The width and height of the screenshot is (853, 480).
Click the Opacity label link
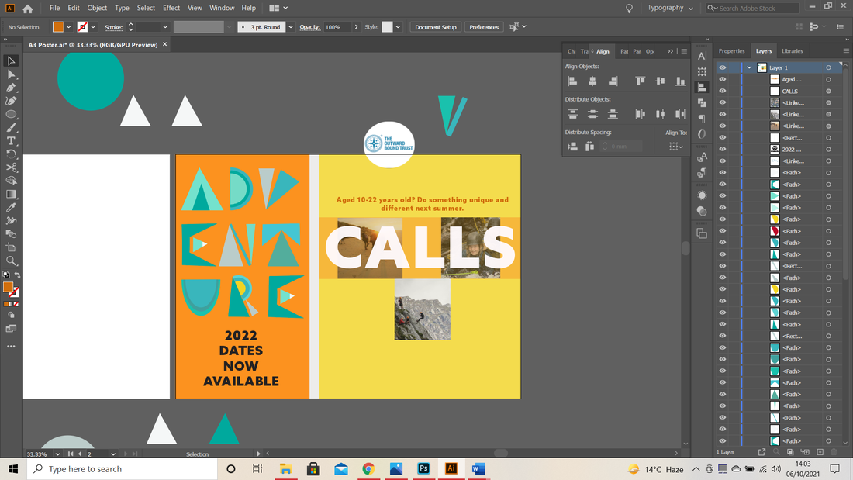(x=309, y=27)
